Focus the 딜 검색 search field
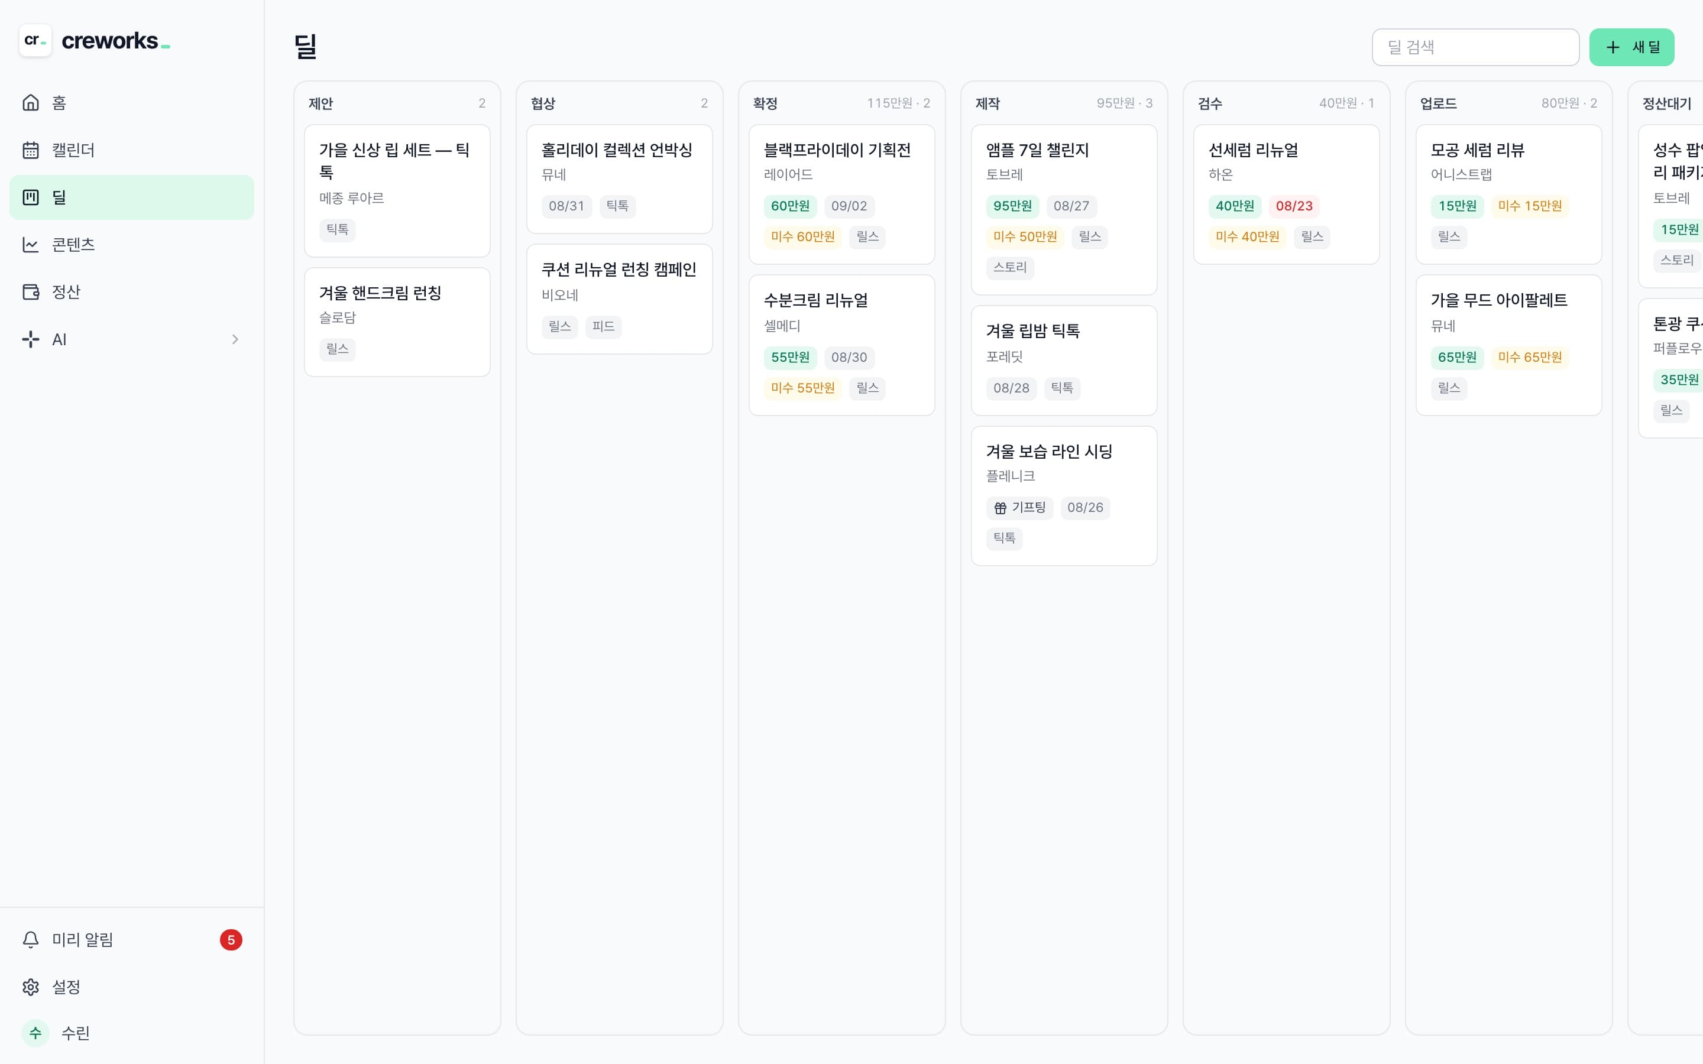The image size is (1703, 1064). tap(1475, 47)
